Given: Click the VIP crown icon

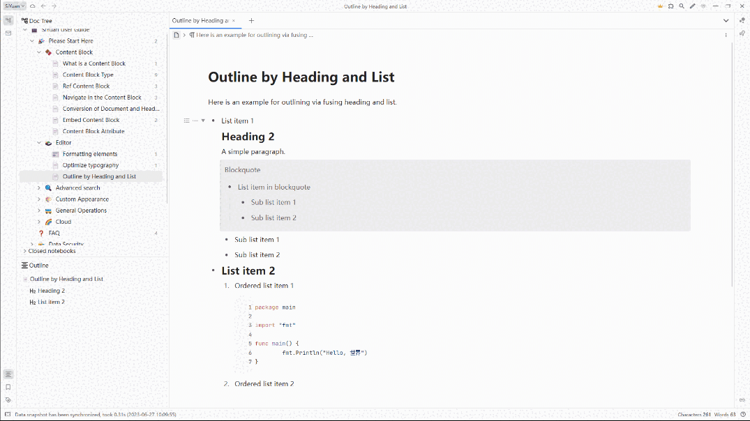Looking at the screenshot, I should [x=659, y=6].
